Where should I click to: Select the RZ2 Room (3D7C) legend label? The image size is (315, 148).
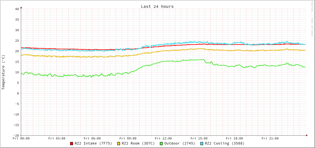138,144
